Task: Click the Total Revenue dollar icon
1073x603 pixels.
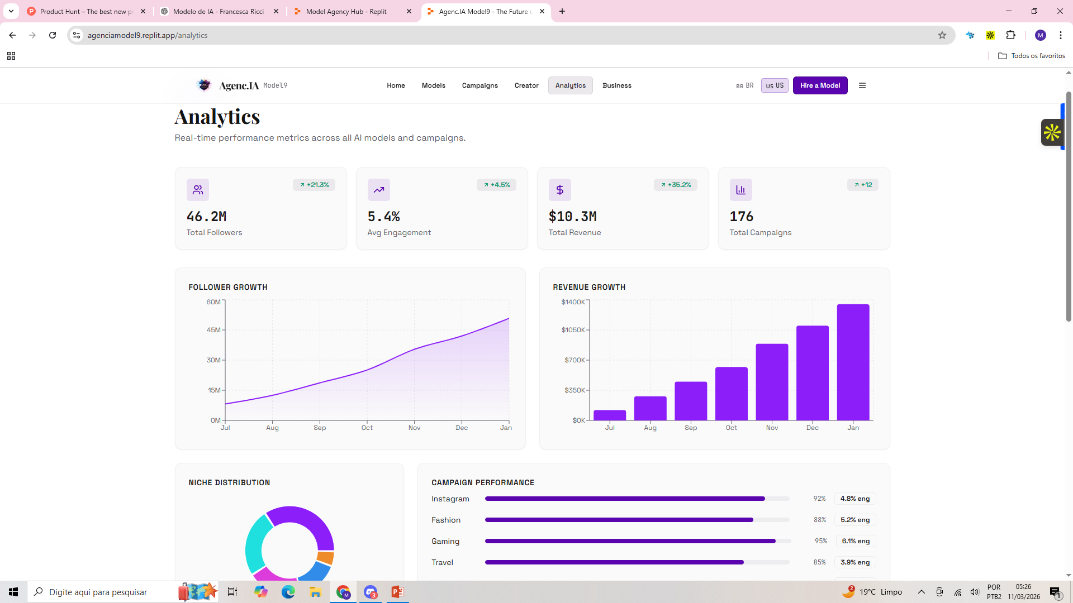Action: click(x=559, y=190)
